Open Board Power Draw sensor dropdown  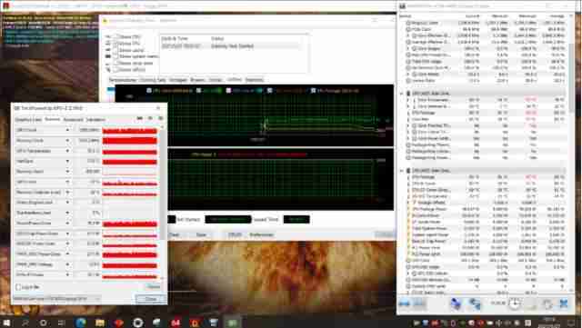[x=67, y=224]
